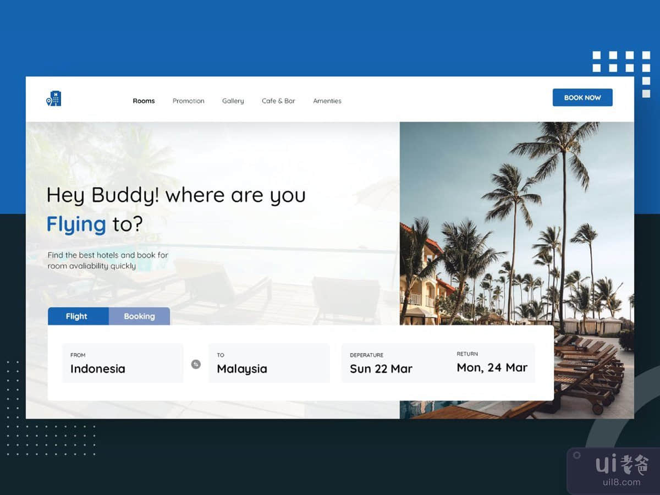The image size is (660, 495).
Task: Click the hotel building logo icon
Action: coord(54,98)
